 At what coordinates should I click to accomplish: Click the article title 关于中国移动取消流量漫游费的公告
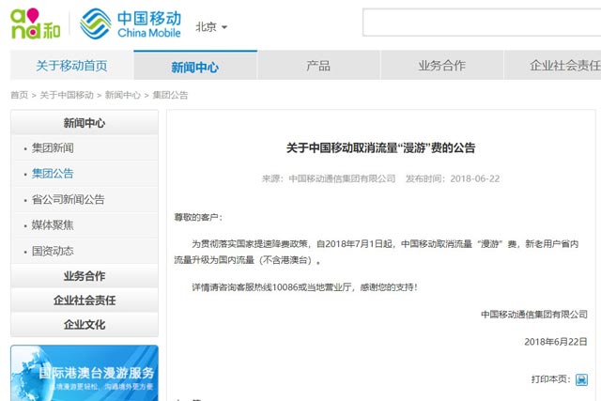381,148
